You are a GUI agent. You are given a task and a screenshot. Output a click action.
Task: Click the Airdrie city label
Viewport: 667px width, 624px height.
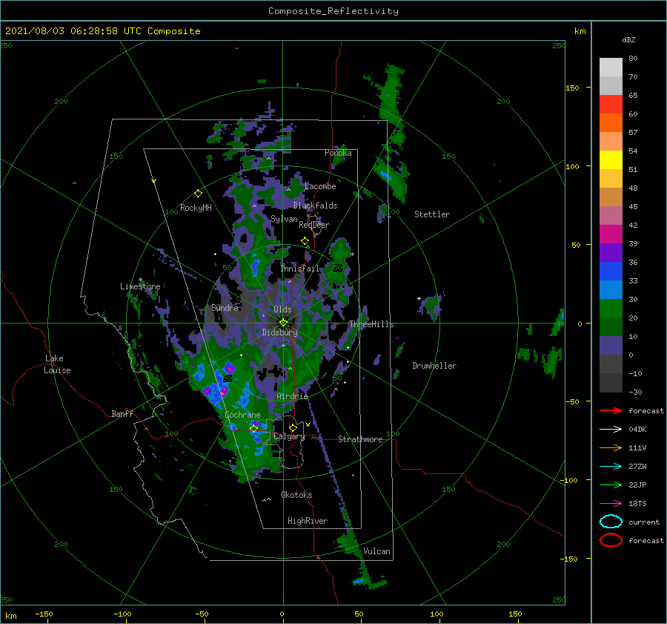tap(292, 396)
